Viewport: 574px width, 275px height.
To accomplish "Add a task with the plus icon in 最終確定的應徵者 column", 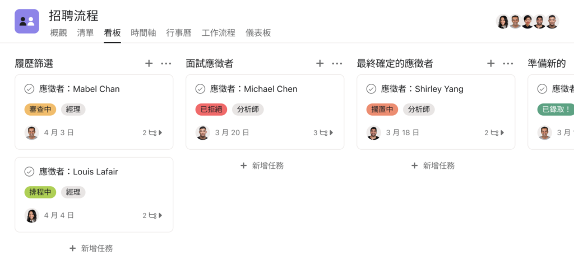I will (x=491, y=64).
